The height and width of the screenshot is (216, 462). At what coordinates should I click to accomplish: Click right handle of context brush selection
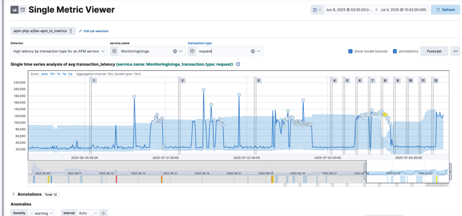tap(450, 172)
